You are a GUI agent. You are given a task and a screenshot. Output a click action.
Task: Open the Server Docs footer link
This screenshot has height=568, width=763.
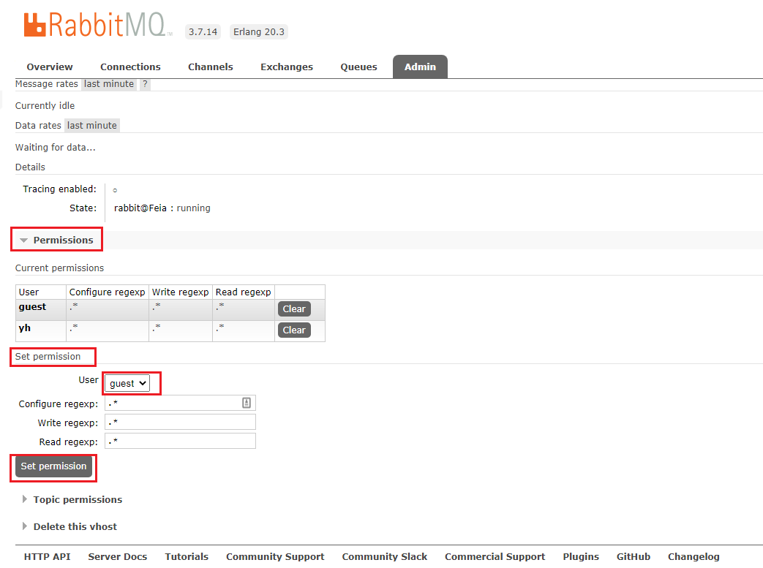(118, 556)
